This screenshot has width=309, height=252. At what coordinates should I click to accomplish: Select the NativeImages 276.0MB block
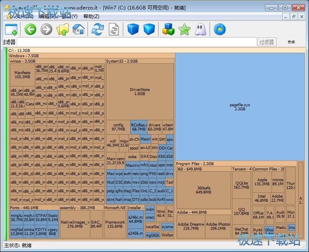(x=75, y=224)
